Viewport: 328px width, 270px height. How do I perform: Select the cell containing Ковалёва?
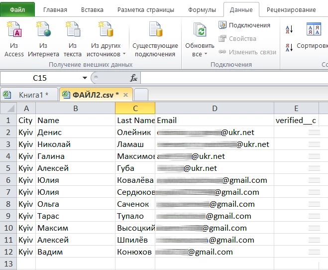(x=135, y=180)
